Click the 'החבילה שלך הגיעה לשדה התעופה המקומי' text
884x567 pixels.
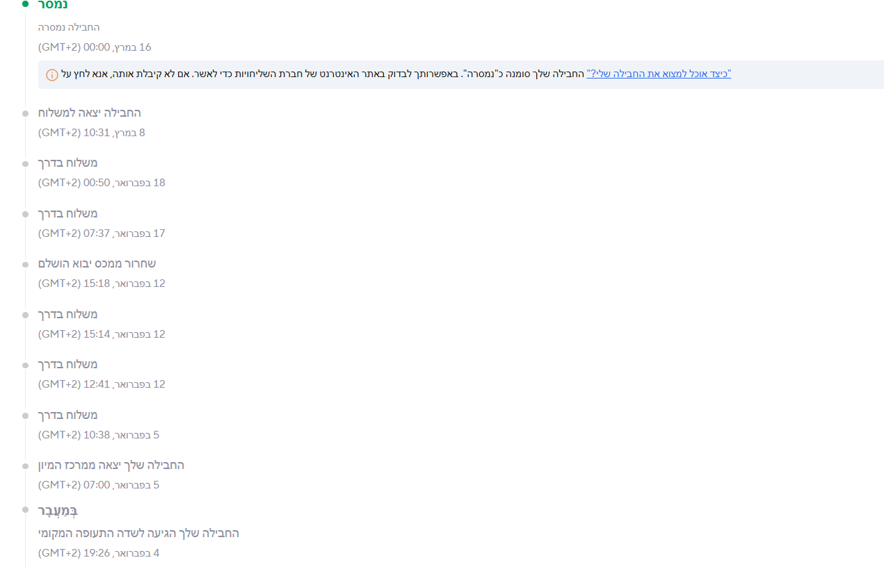138,533
